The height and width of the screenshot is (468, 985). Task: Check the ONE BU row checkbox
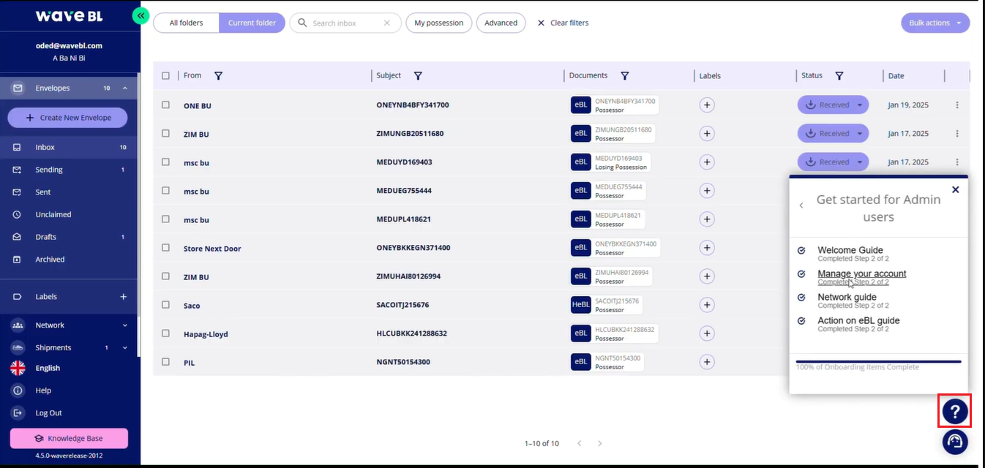[x=165, y=105]
